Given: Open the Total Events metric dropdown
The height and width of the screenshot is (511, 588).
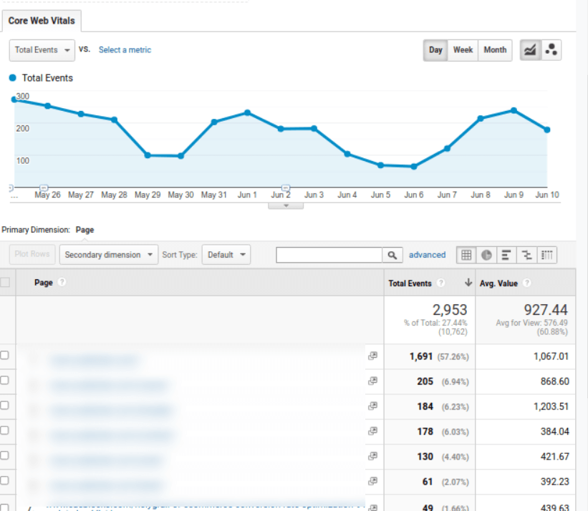Looking at the screenshot, I should tap(43, 50).
